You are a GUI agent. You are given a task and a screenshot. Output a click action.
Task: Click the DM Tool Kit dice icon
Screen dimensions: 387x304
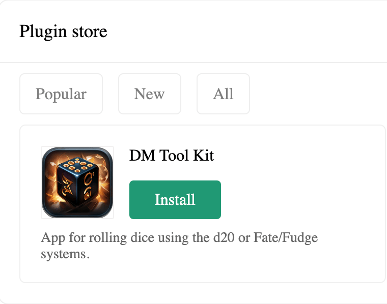tap(77, 183)
